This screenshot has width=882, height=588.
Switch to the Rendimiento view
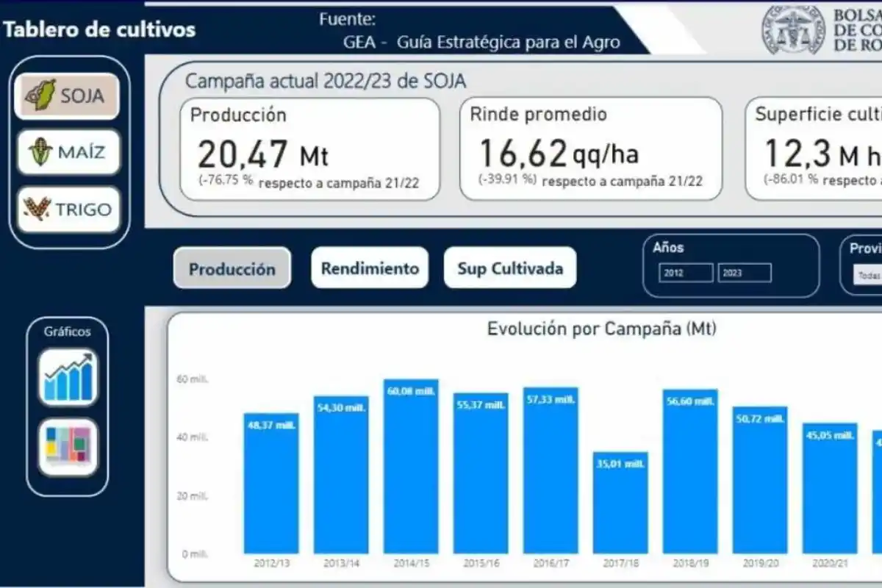click(370, 268)
